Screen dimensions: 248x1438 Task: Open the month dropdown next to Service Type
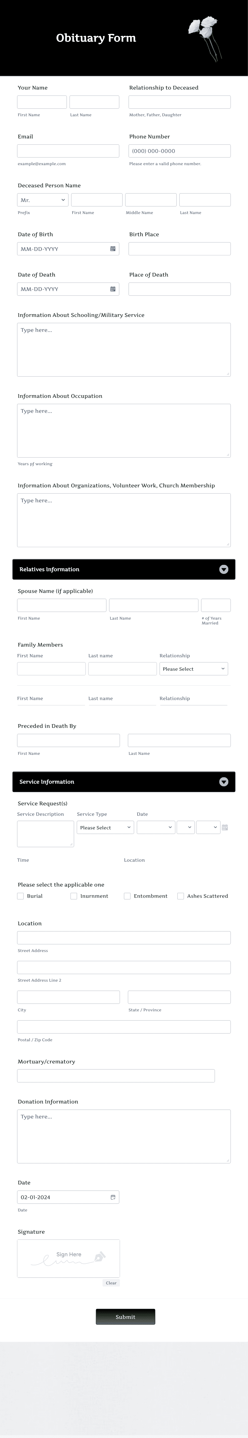(x=156, y=827)
